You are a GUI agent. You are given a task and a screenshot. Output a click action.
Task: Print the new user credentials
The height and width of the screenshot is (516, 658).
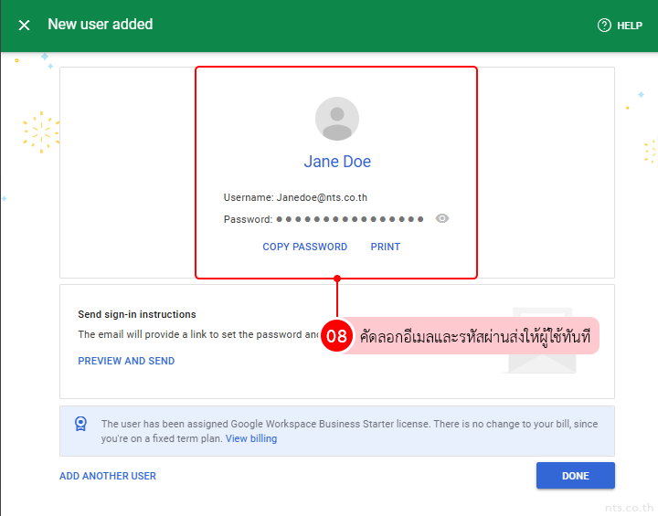click(x=385, y=247)
